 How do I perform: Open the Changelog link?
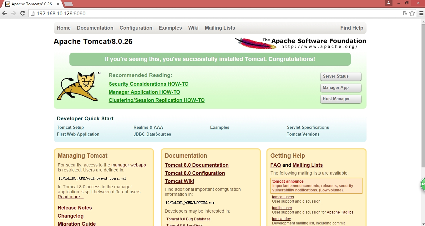click(x=71, y=216)
